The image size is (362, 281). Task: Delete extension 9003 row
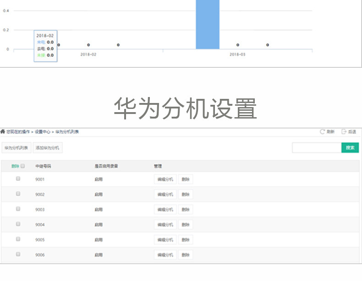(x=186, y=209)
